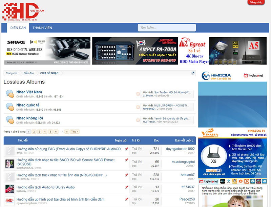Click the HD Vietnam site logo
The height and width of the screenshot is (207, 271).
[x=23, y=12]
